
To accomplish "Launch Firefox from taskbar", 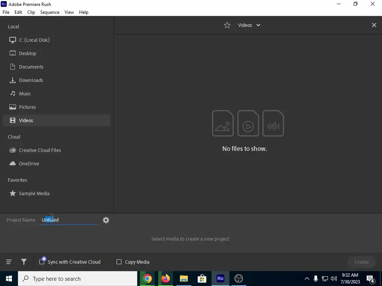I will pyautogui.click(x=165, y=279).
